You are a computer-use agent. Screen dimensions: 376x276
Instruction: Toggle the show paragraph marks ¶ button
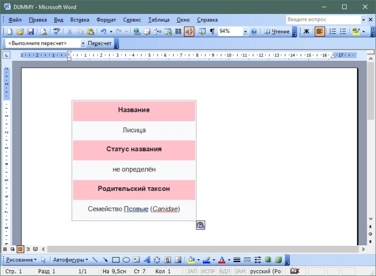click(212, 31)
